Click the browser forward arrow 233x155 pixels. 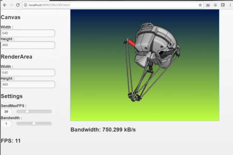coord(11,5)
